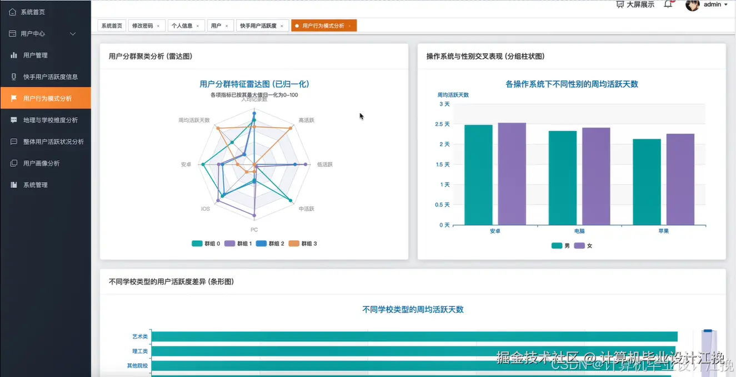Viewport: 736px width, 377px height.
Task: Click the 其他院校 horizontal bar
Action: (413, 366)
